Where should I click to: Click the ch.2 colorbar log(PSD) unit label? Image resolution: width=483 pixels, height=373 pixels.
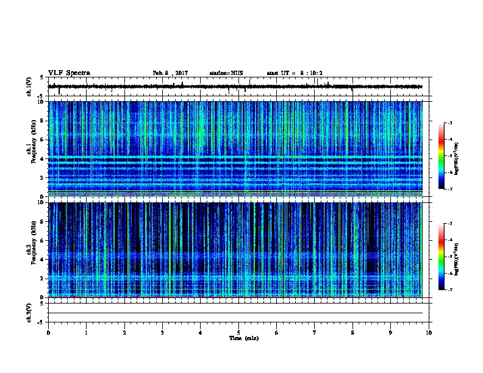456,260
